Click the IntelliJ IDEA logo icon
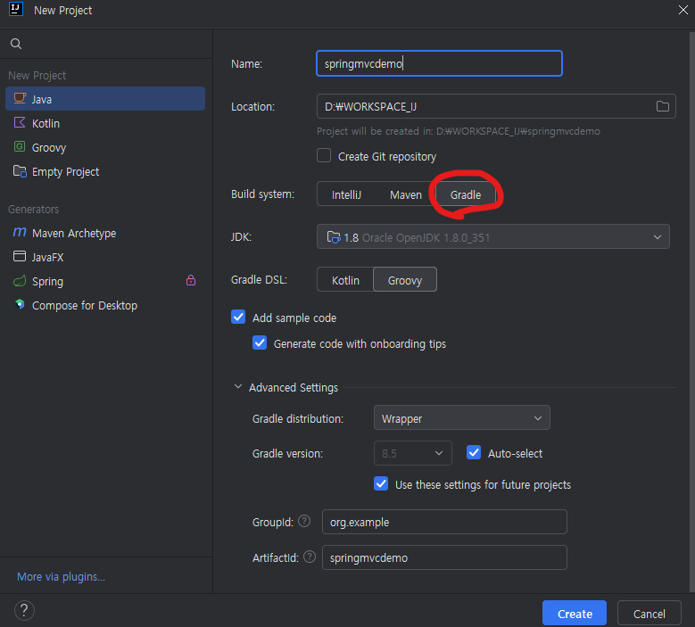 (16, 9)
